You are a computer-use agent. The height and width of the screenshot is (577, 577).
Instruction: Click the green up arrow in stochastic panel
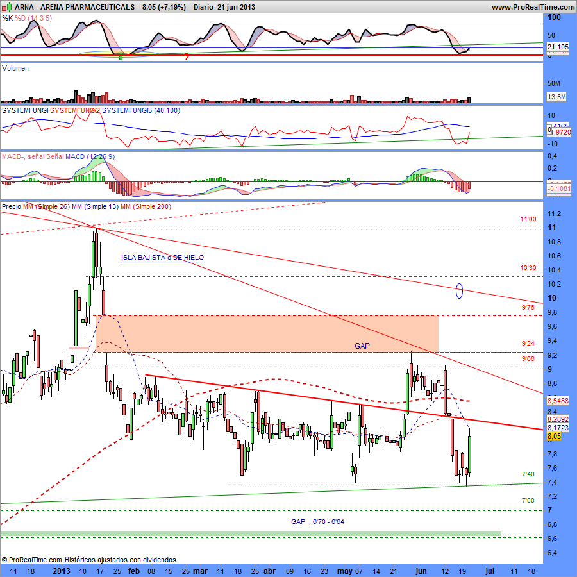pos(121,56)
